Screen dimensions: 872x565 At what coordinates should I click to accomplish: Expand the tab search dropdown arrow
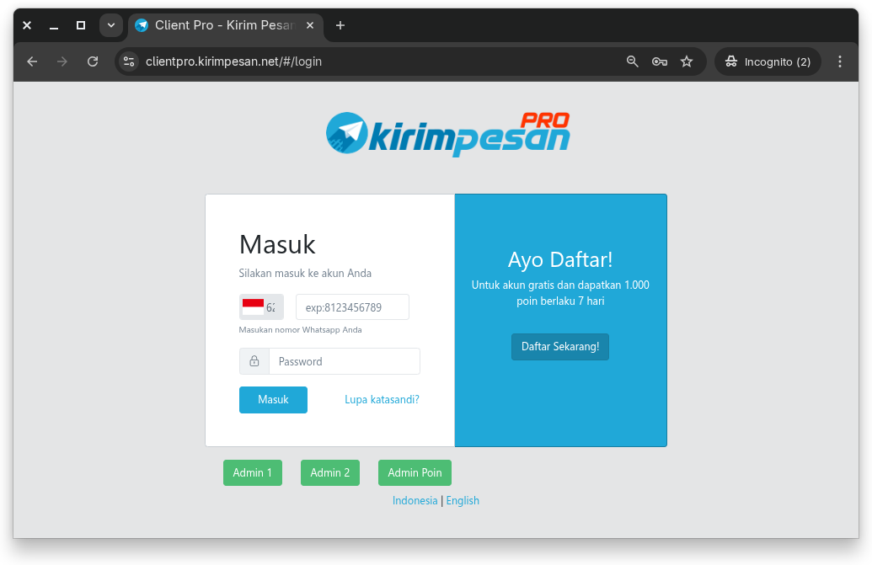[111, 25]
